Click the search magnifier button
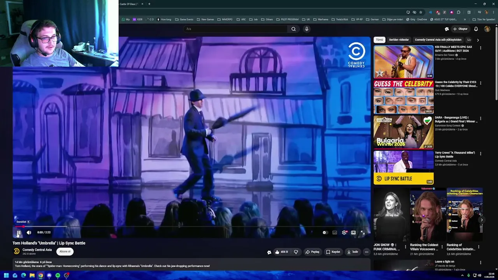498x280 pixels. pyautogui.click(x=294, y=29)
